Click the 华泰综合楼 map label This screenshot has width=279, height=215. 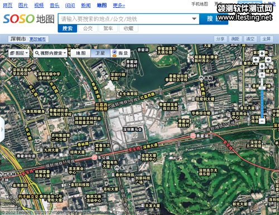pos(201,113)
